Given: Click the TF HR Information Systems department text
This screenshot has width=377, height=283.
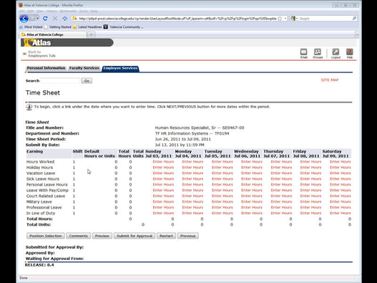Looking at the screenshot, I should [x=192, y=133].
